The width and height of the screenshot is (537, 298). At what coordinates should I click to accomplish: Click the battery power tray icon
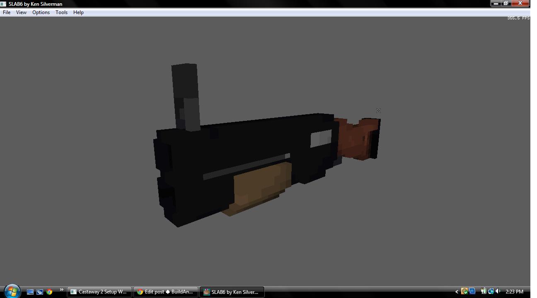tap(483, 291)
